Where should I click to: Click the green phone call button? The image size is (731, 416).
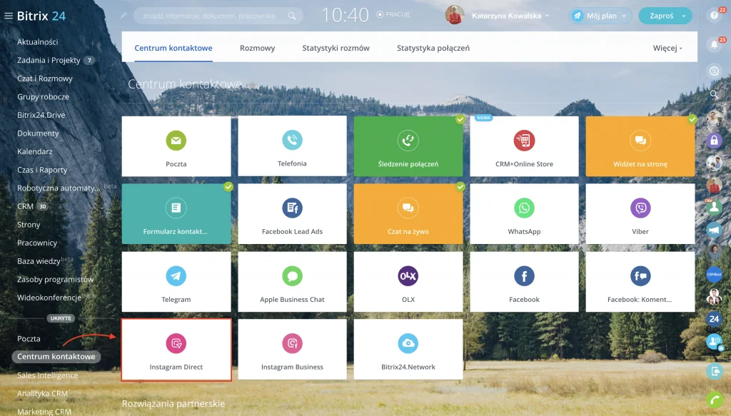[x=714, y=400]
